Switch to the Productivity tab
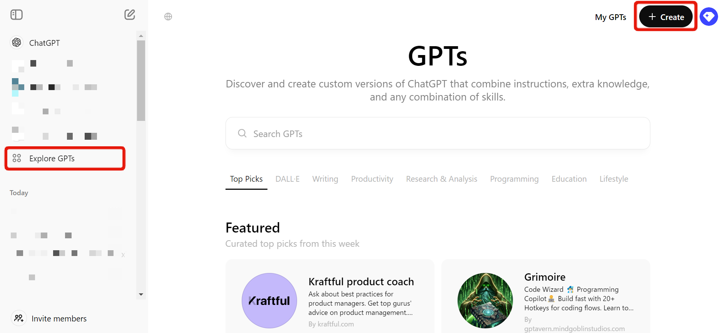Viewport: 725px width, 333px height. (x=372, y=179)
